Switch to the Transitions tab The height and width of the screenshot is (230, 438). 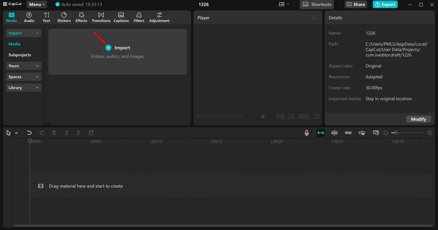101,17
